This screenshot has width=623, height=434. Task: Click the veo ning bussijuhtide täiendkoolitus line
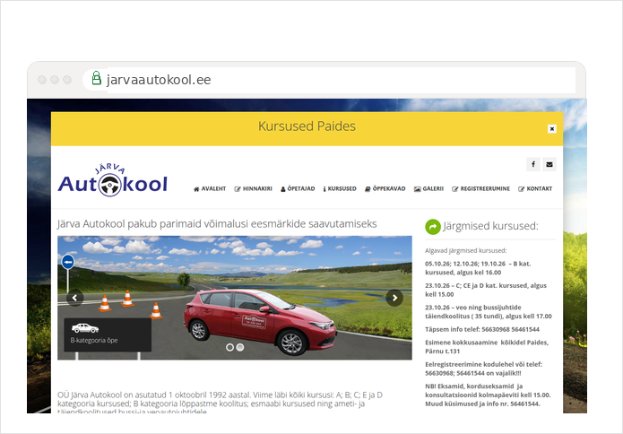489,311
